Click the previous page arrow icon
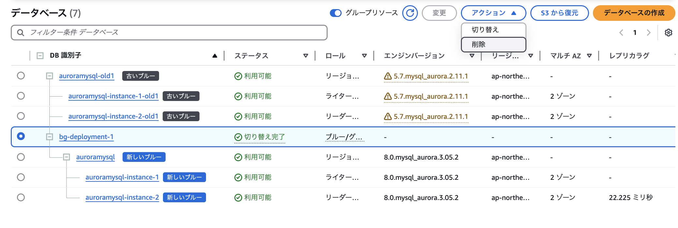The height and width of the screenshot is (228, 678). 621,33
